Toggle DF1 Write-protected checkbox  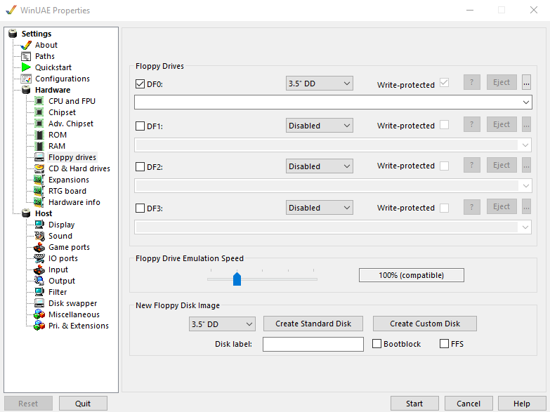click(444, 125)
